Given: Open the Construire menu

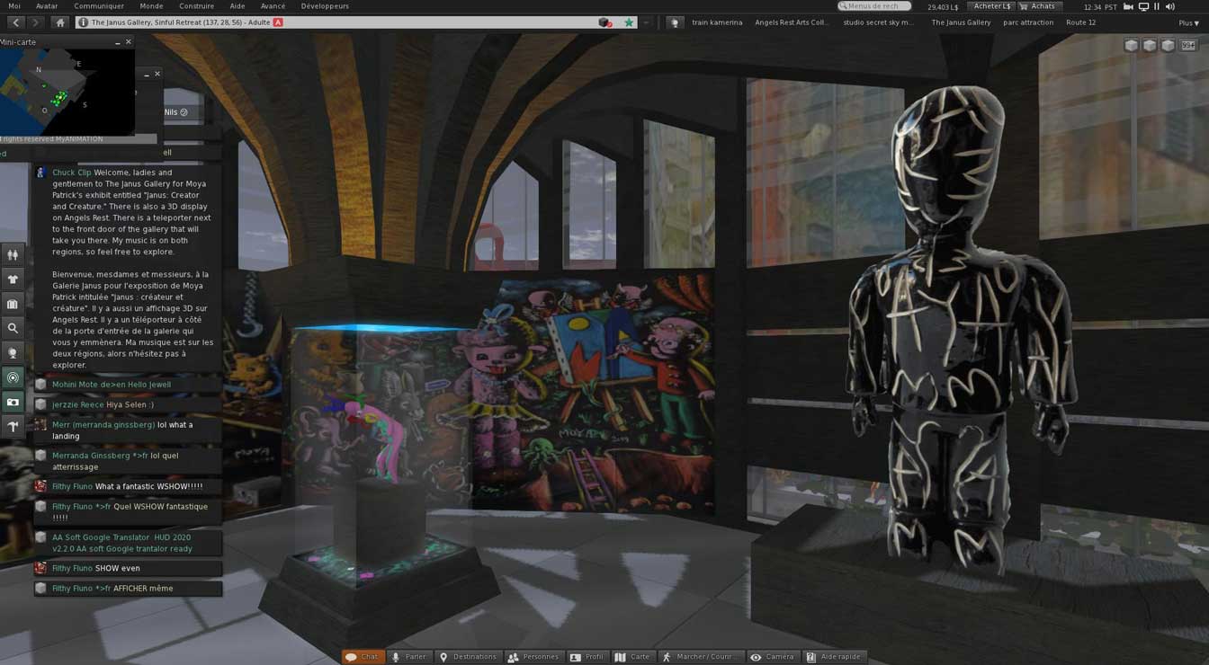Looking at the screenshot, I should pyautogui.click(x=196, y=6).
